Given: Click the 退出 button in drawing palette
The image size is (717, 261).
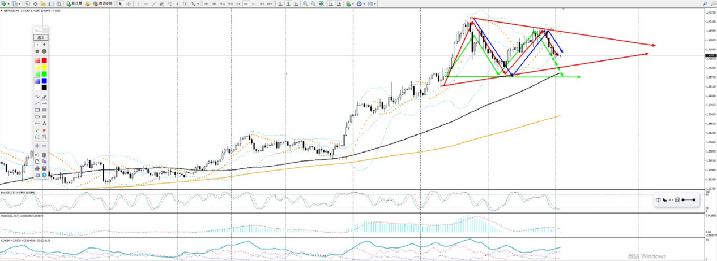Looking at the screenshot, I should pyautogui.click(x=41, y=38).
